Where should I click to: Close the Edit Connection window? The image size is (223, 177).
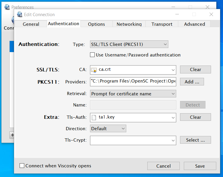coord(211,14)
